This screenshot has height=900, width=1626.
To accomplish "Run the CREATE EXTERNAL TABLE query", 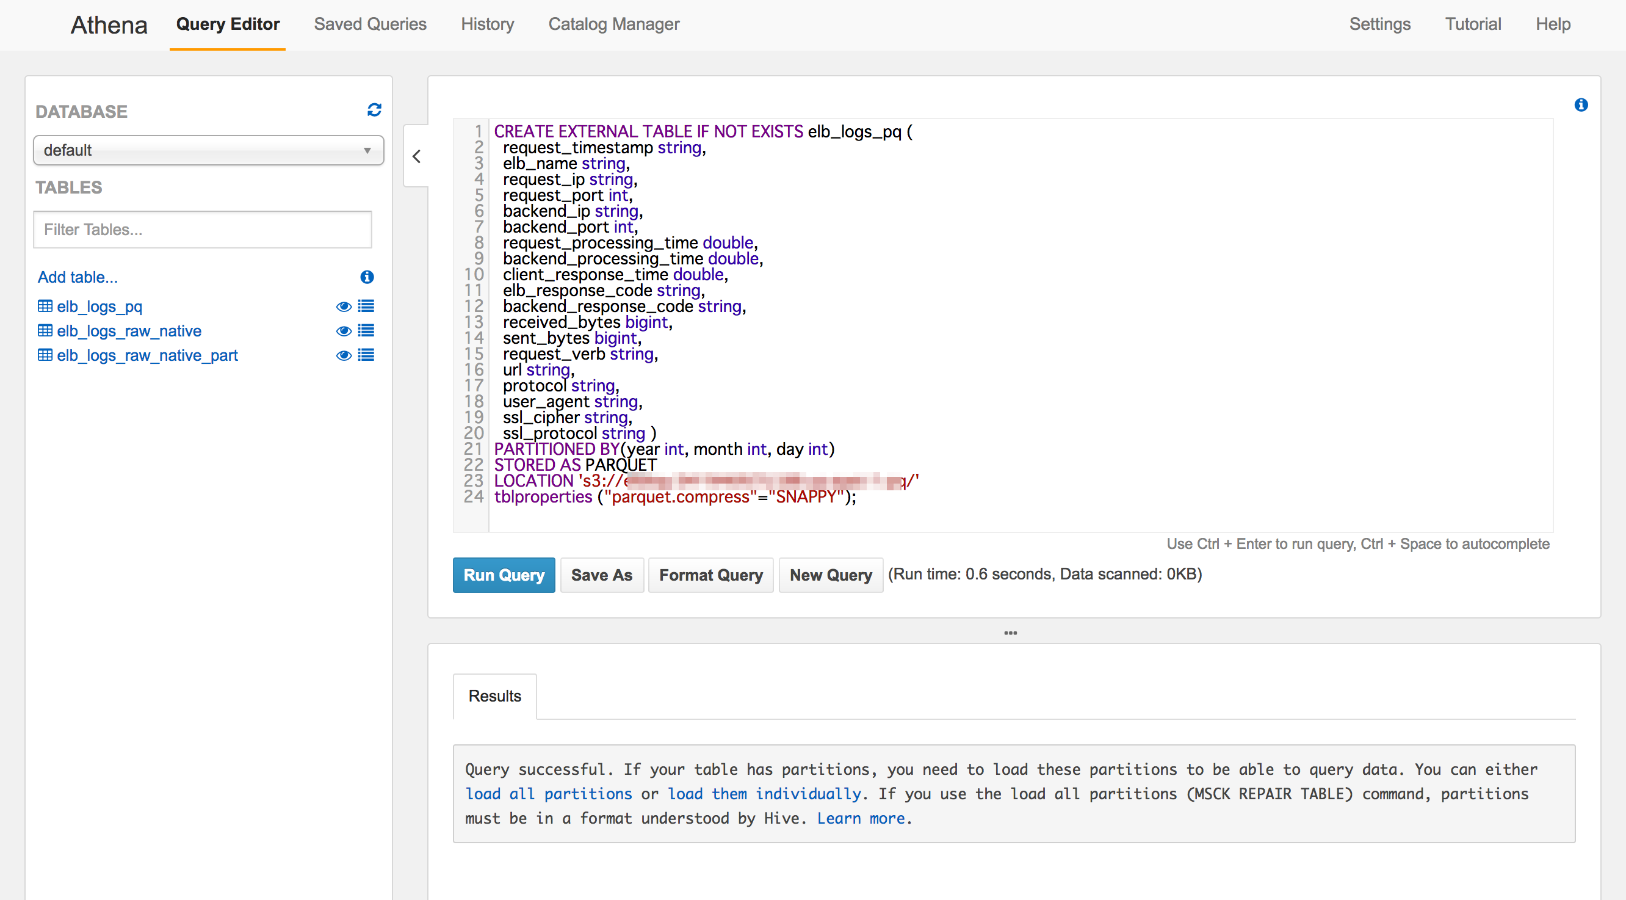I will 503,575.
